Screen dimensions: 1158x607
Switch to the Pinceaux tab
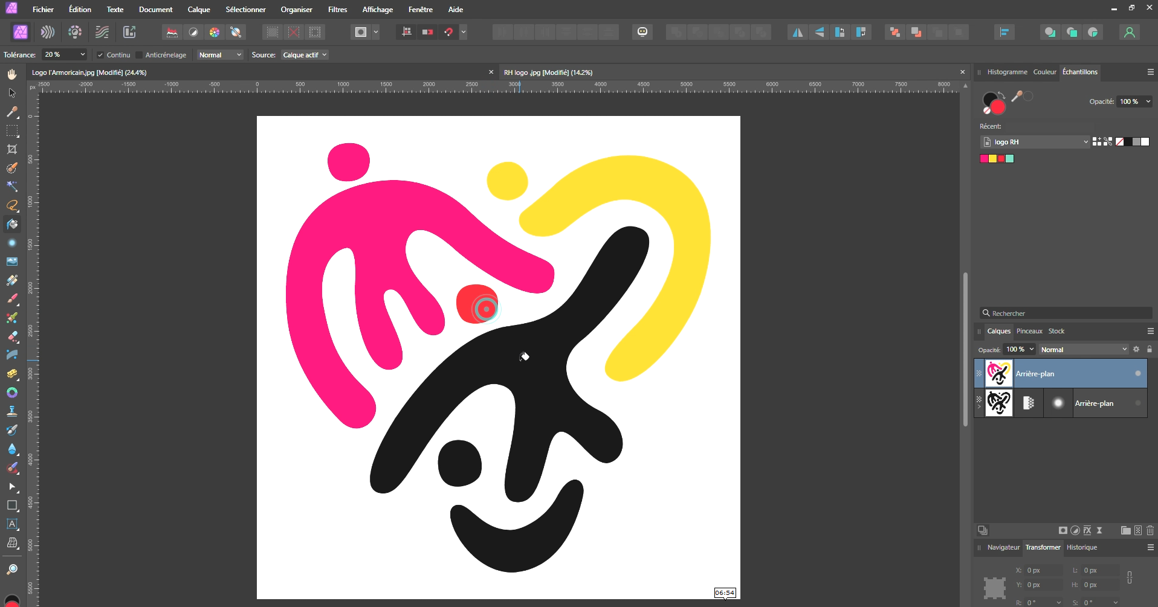(x=1029, y=331)
